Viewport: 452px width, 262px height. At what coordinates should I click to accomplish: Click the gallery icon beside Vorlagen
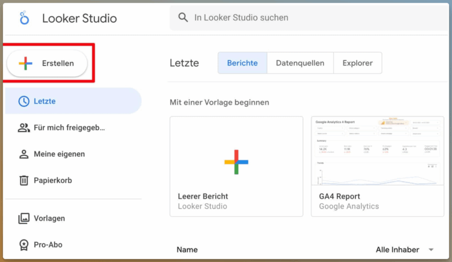[24, 219]
